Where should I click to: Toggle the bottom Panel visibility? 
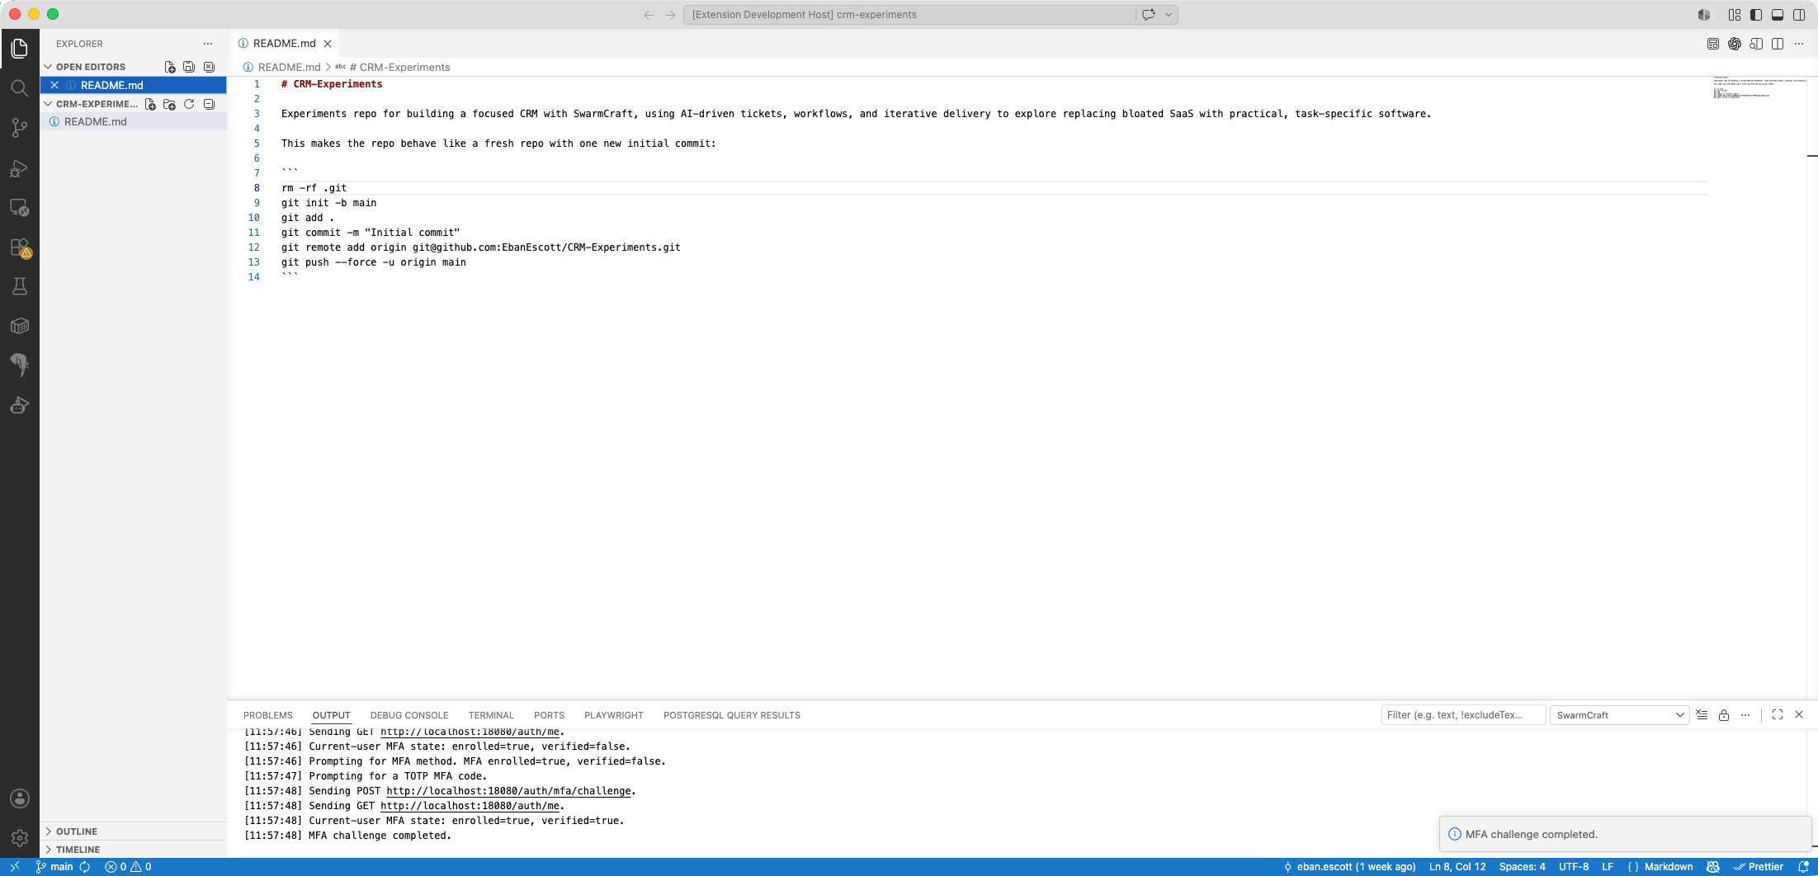tap(1778, 15)
